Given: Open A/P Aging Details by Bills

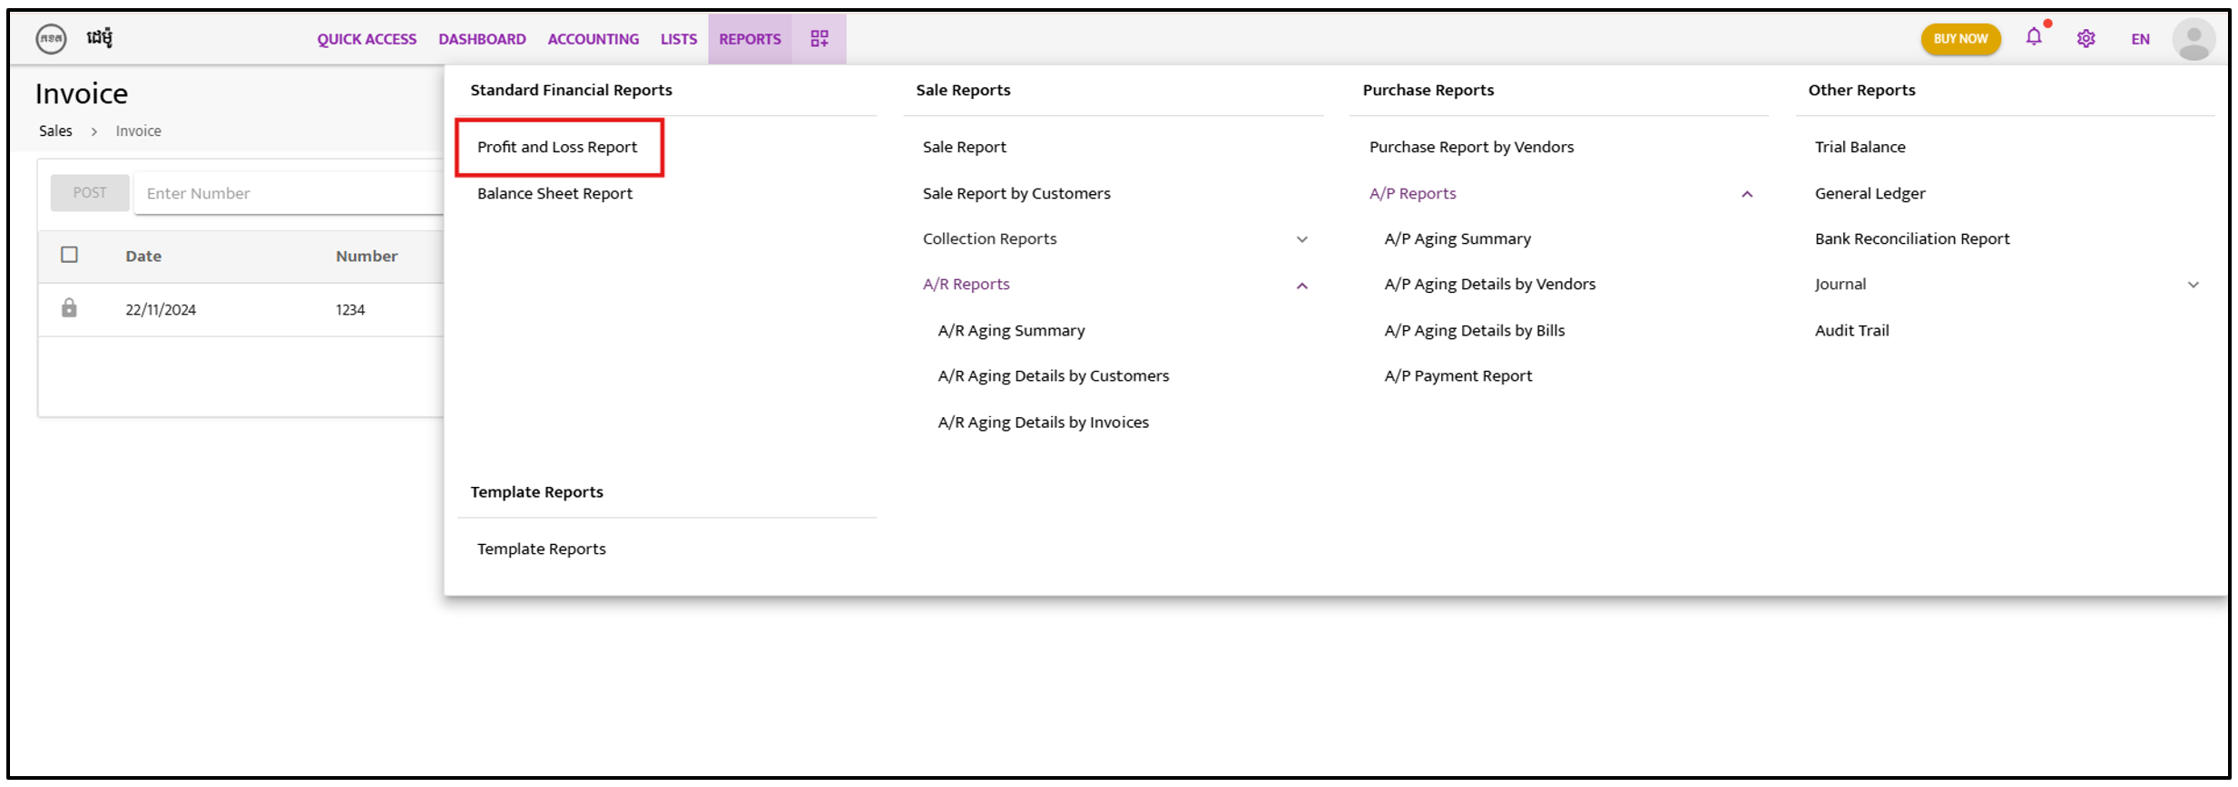Looking at the screenshot, I should click(1474, 331).
